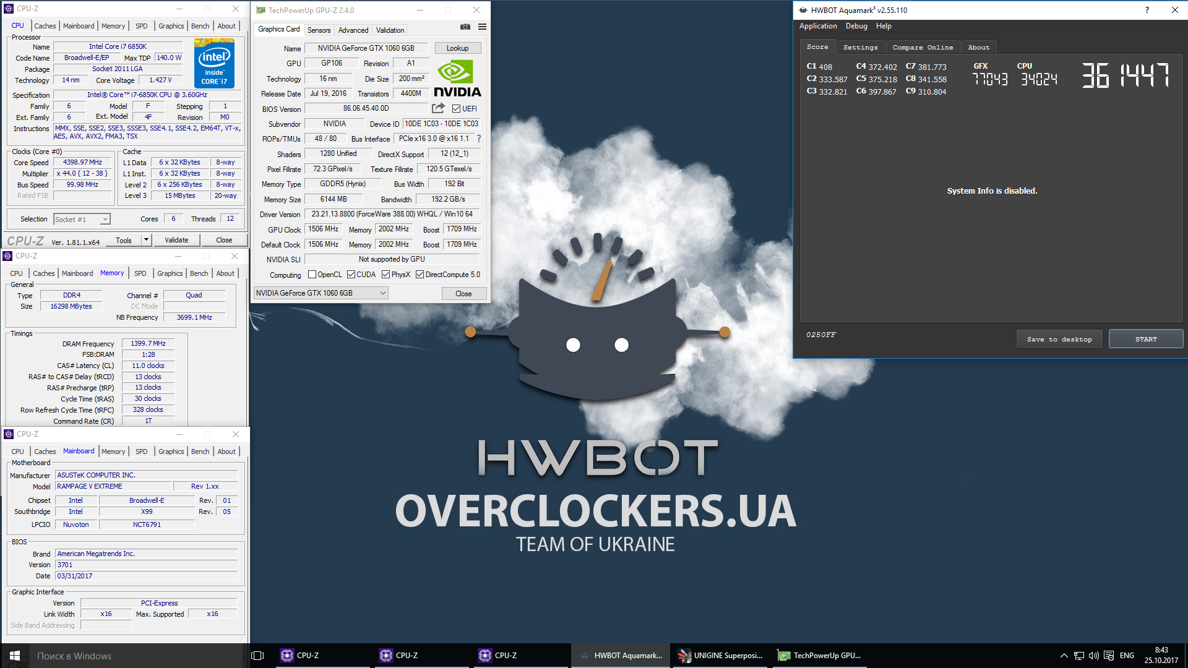The image size is (1188, 668).
Task: Click the Validate button in CPU-Z
Action: click(x=176, y=240)
